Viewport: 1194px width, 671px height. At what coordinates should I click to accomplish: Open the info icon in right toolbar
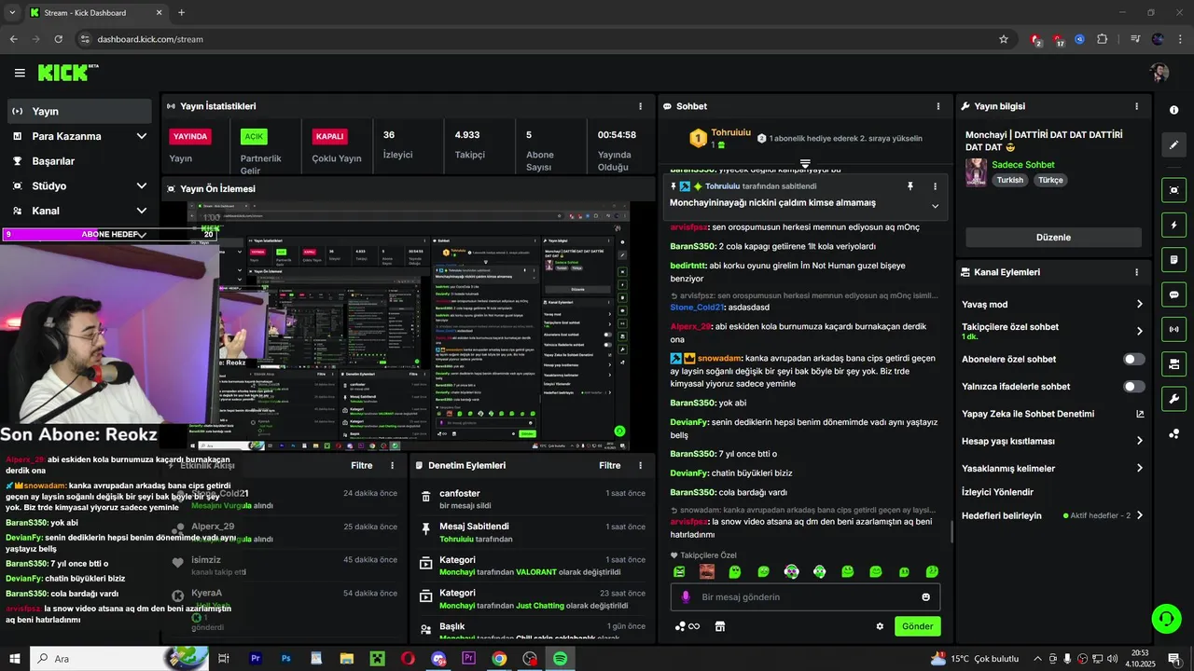[x=1173, y=110]
